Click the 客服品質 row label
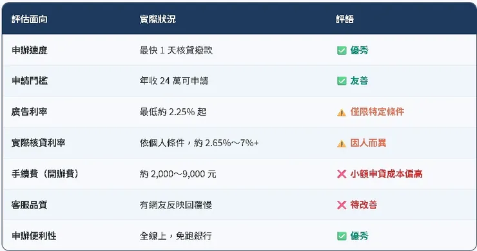This screenshot has width=477, height=251. pos(29,205)
